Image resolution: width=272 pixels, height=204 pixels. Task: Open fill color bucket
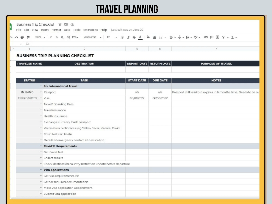tap(148, 37)
